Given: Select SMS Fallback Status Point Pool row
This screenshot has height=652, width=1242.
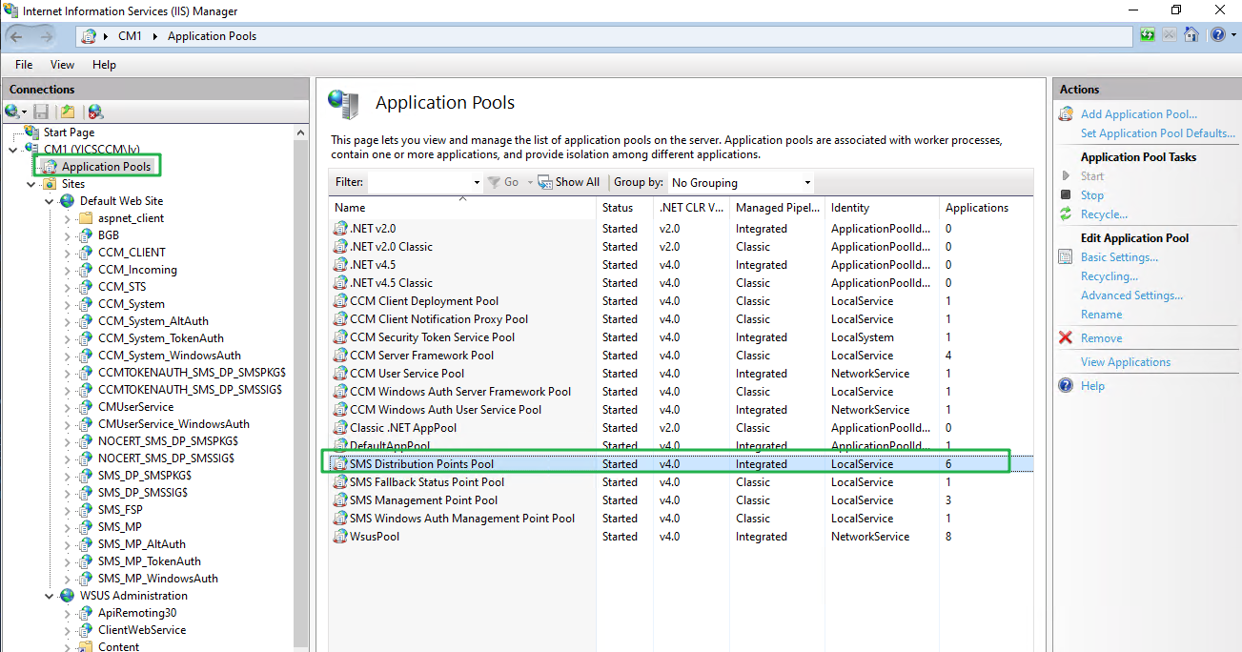Looking at the screenshot, I should tap(682, 482).
